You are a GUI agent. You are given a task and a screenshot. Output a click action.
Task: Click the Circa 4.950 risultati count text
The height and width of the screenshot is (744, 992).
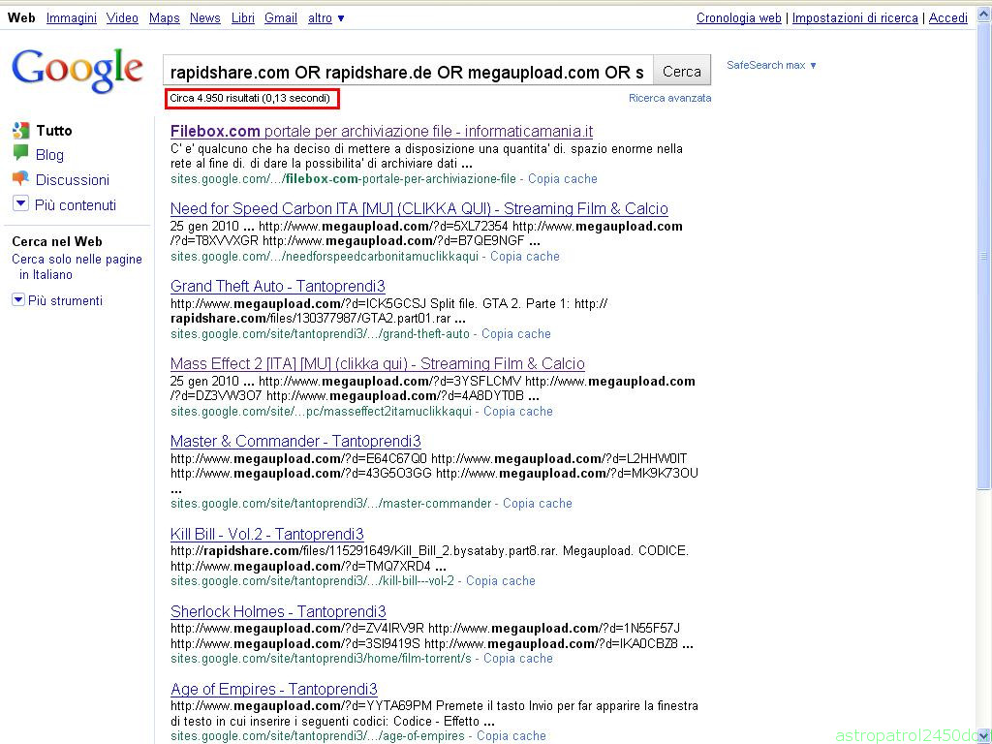pyautogui.click(x=250, y=98)
